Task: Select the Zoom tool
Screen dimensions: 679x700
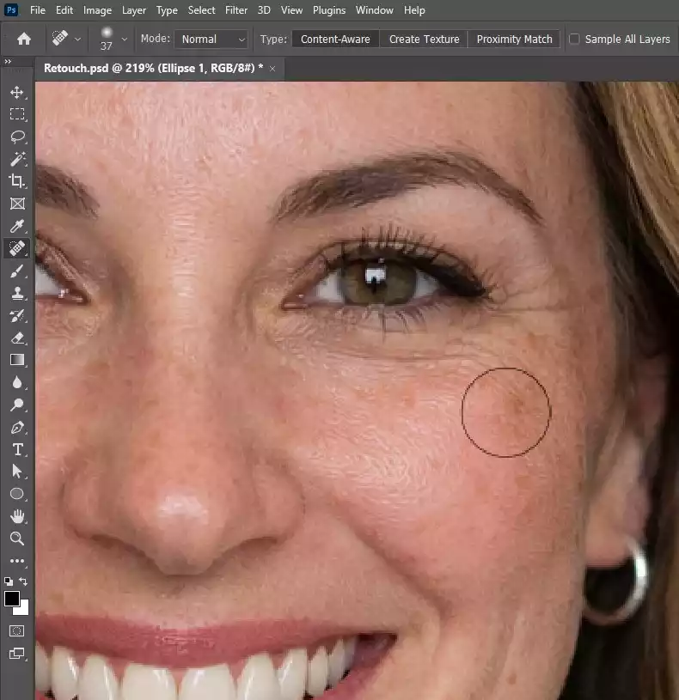Action: (x=17, y=539)
